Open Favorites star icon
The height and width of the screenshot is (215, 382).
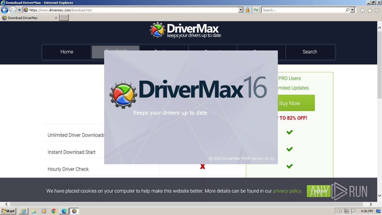370,10
